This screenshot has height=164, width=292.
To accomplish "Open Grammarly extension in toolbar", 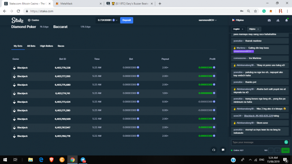I will [264, 11].
